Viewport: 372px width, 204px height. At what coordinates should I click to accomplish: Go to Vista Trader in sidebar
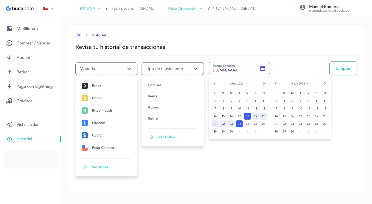coord(27,124)
